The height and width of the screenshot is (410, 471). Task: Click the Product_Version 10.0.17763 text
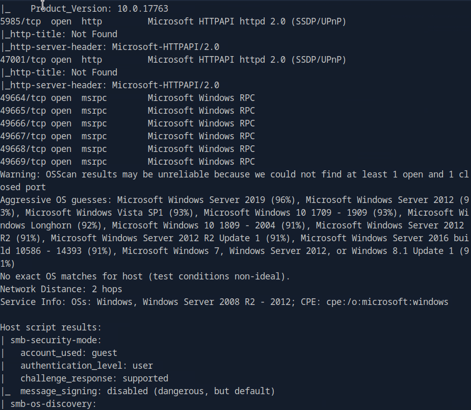click(x=99, y=9)
